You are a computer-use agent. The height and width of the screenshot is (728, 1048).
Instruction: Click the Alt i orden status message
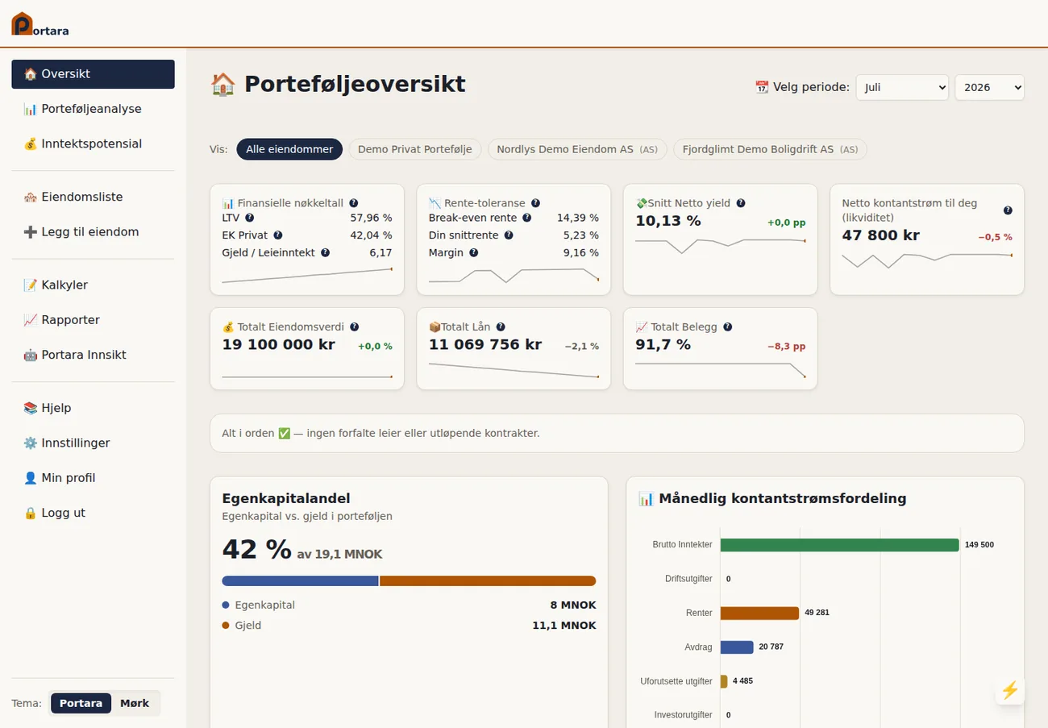pos(617,433)
